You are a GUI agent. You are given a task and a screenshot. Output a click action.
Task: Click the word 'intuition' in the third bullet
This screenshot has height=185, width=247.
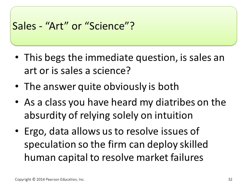point(174,115)
